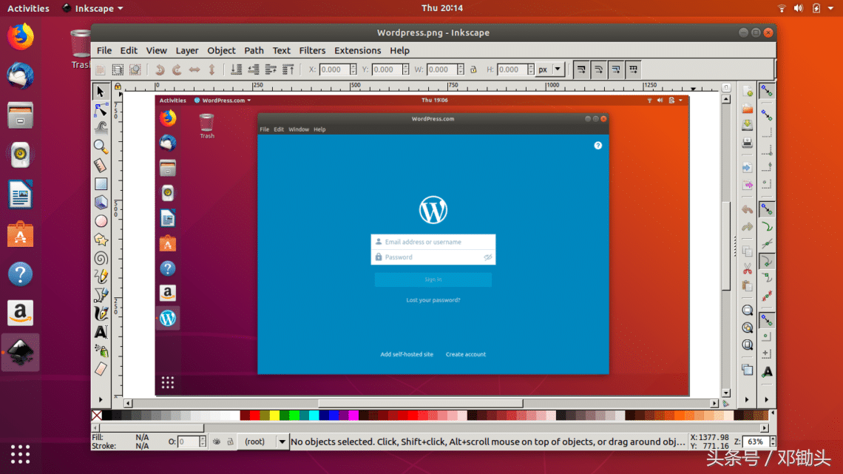This screenshot has width=843, height=474.
Task: Open the px units dropdown
Action: (550, 70)
